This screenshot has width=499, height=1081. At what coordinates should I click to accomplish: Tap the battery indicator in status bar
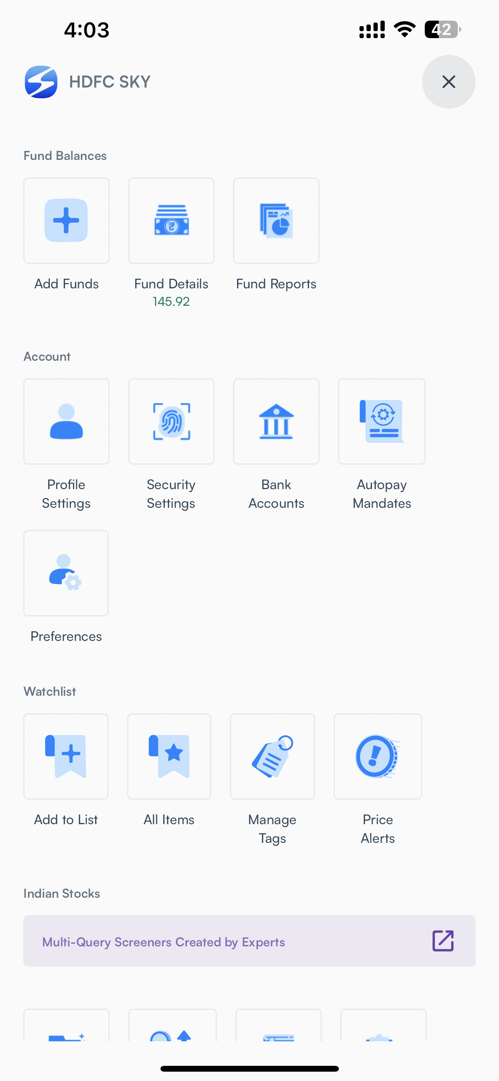[442, 30]
